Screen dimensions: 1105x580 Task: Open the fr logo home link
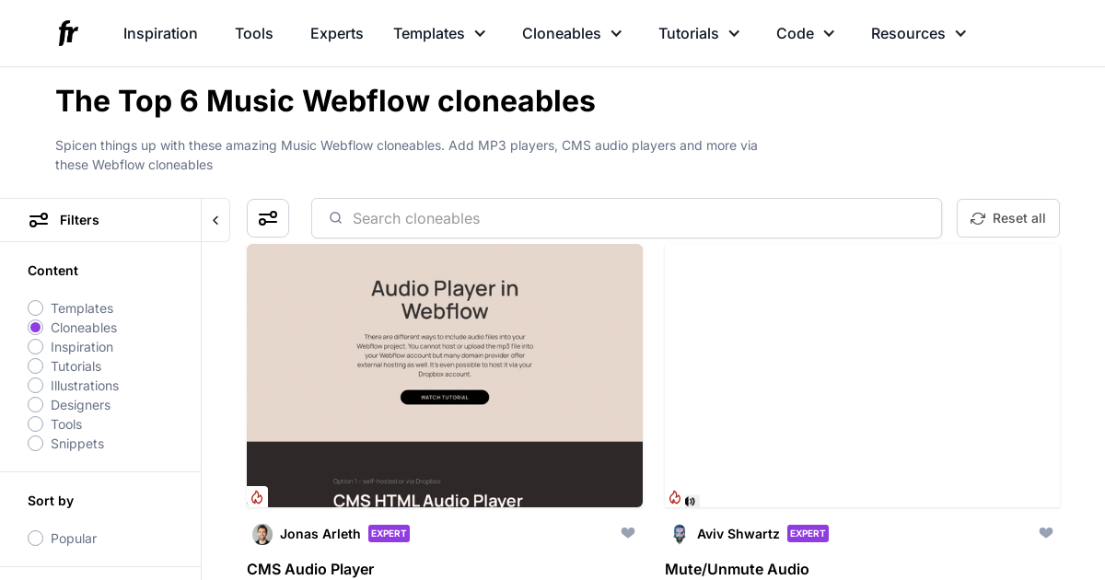coord(68,33)
